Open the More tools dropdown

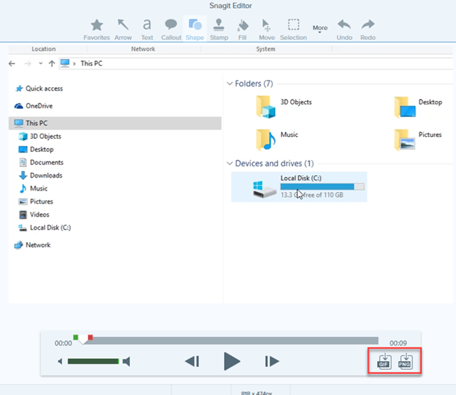[x=320, y=29]
